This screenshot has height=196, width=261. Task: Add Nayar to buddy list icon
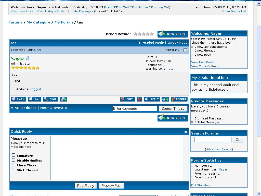pyautogui.click(x=63, y=99)
